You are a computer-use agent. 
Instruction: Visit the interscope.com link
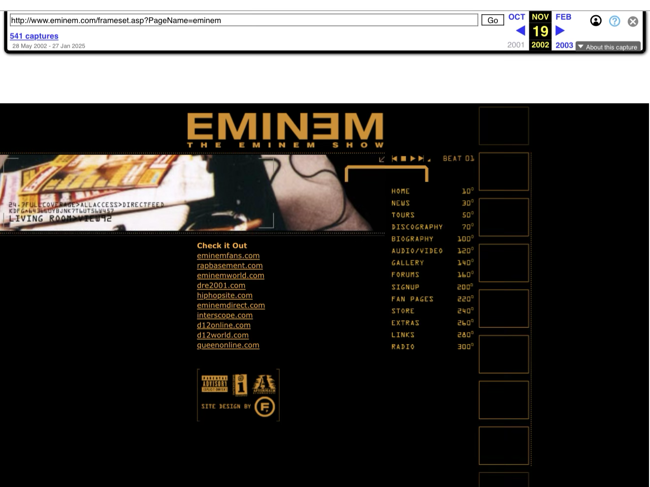click(225, 315)
